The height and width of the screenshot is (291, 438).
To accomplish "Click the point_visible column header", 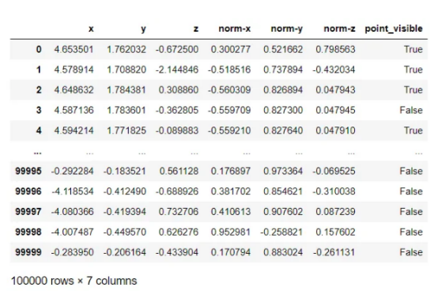I will pos(394,28).
